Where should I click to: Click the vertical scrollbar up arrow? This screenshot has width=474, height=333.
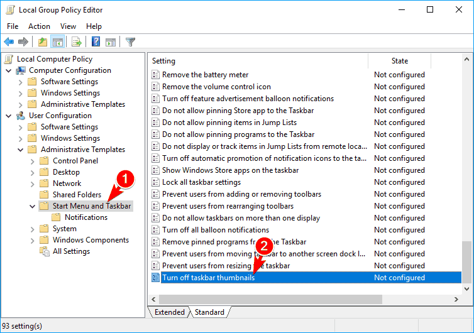467,61
